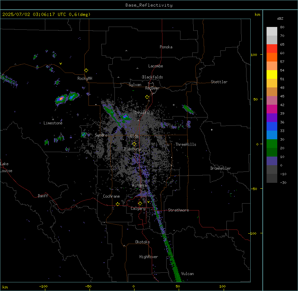Image resolution: width=298 pixels, height=291 pixels.
Task: Pick the royal blue 33-36 dBZ legend swatch
Action: tap(272, 126)
